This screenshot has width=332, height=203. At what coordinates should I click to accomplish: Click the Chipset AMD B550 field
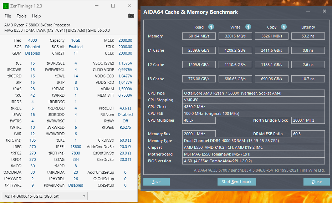[254, 147]
